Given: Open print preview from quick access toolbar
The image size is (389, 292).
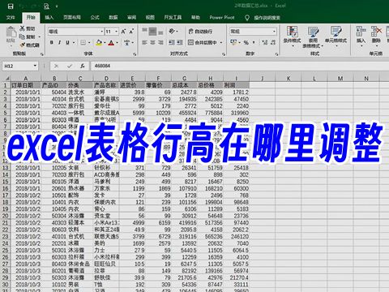Looking at the screenshot, I should coord(46,6).
